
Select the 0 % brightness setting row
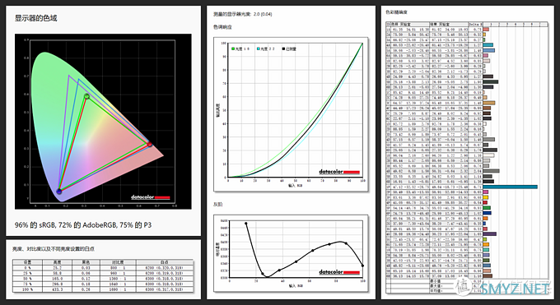(x=103, y=267)
